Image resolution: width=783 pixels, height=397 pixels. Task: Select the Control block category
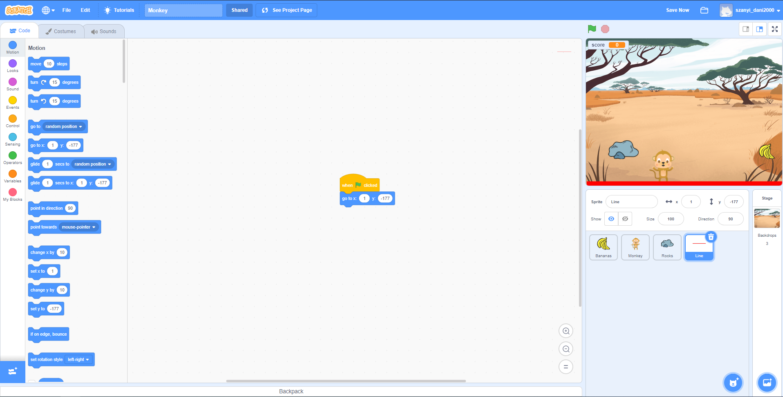click(13, 121)
